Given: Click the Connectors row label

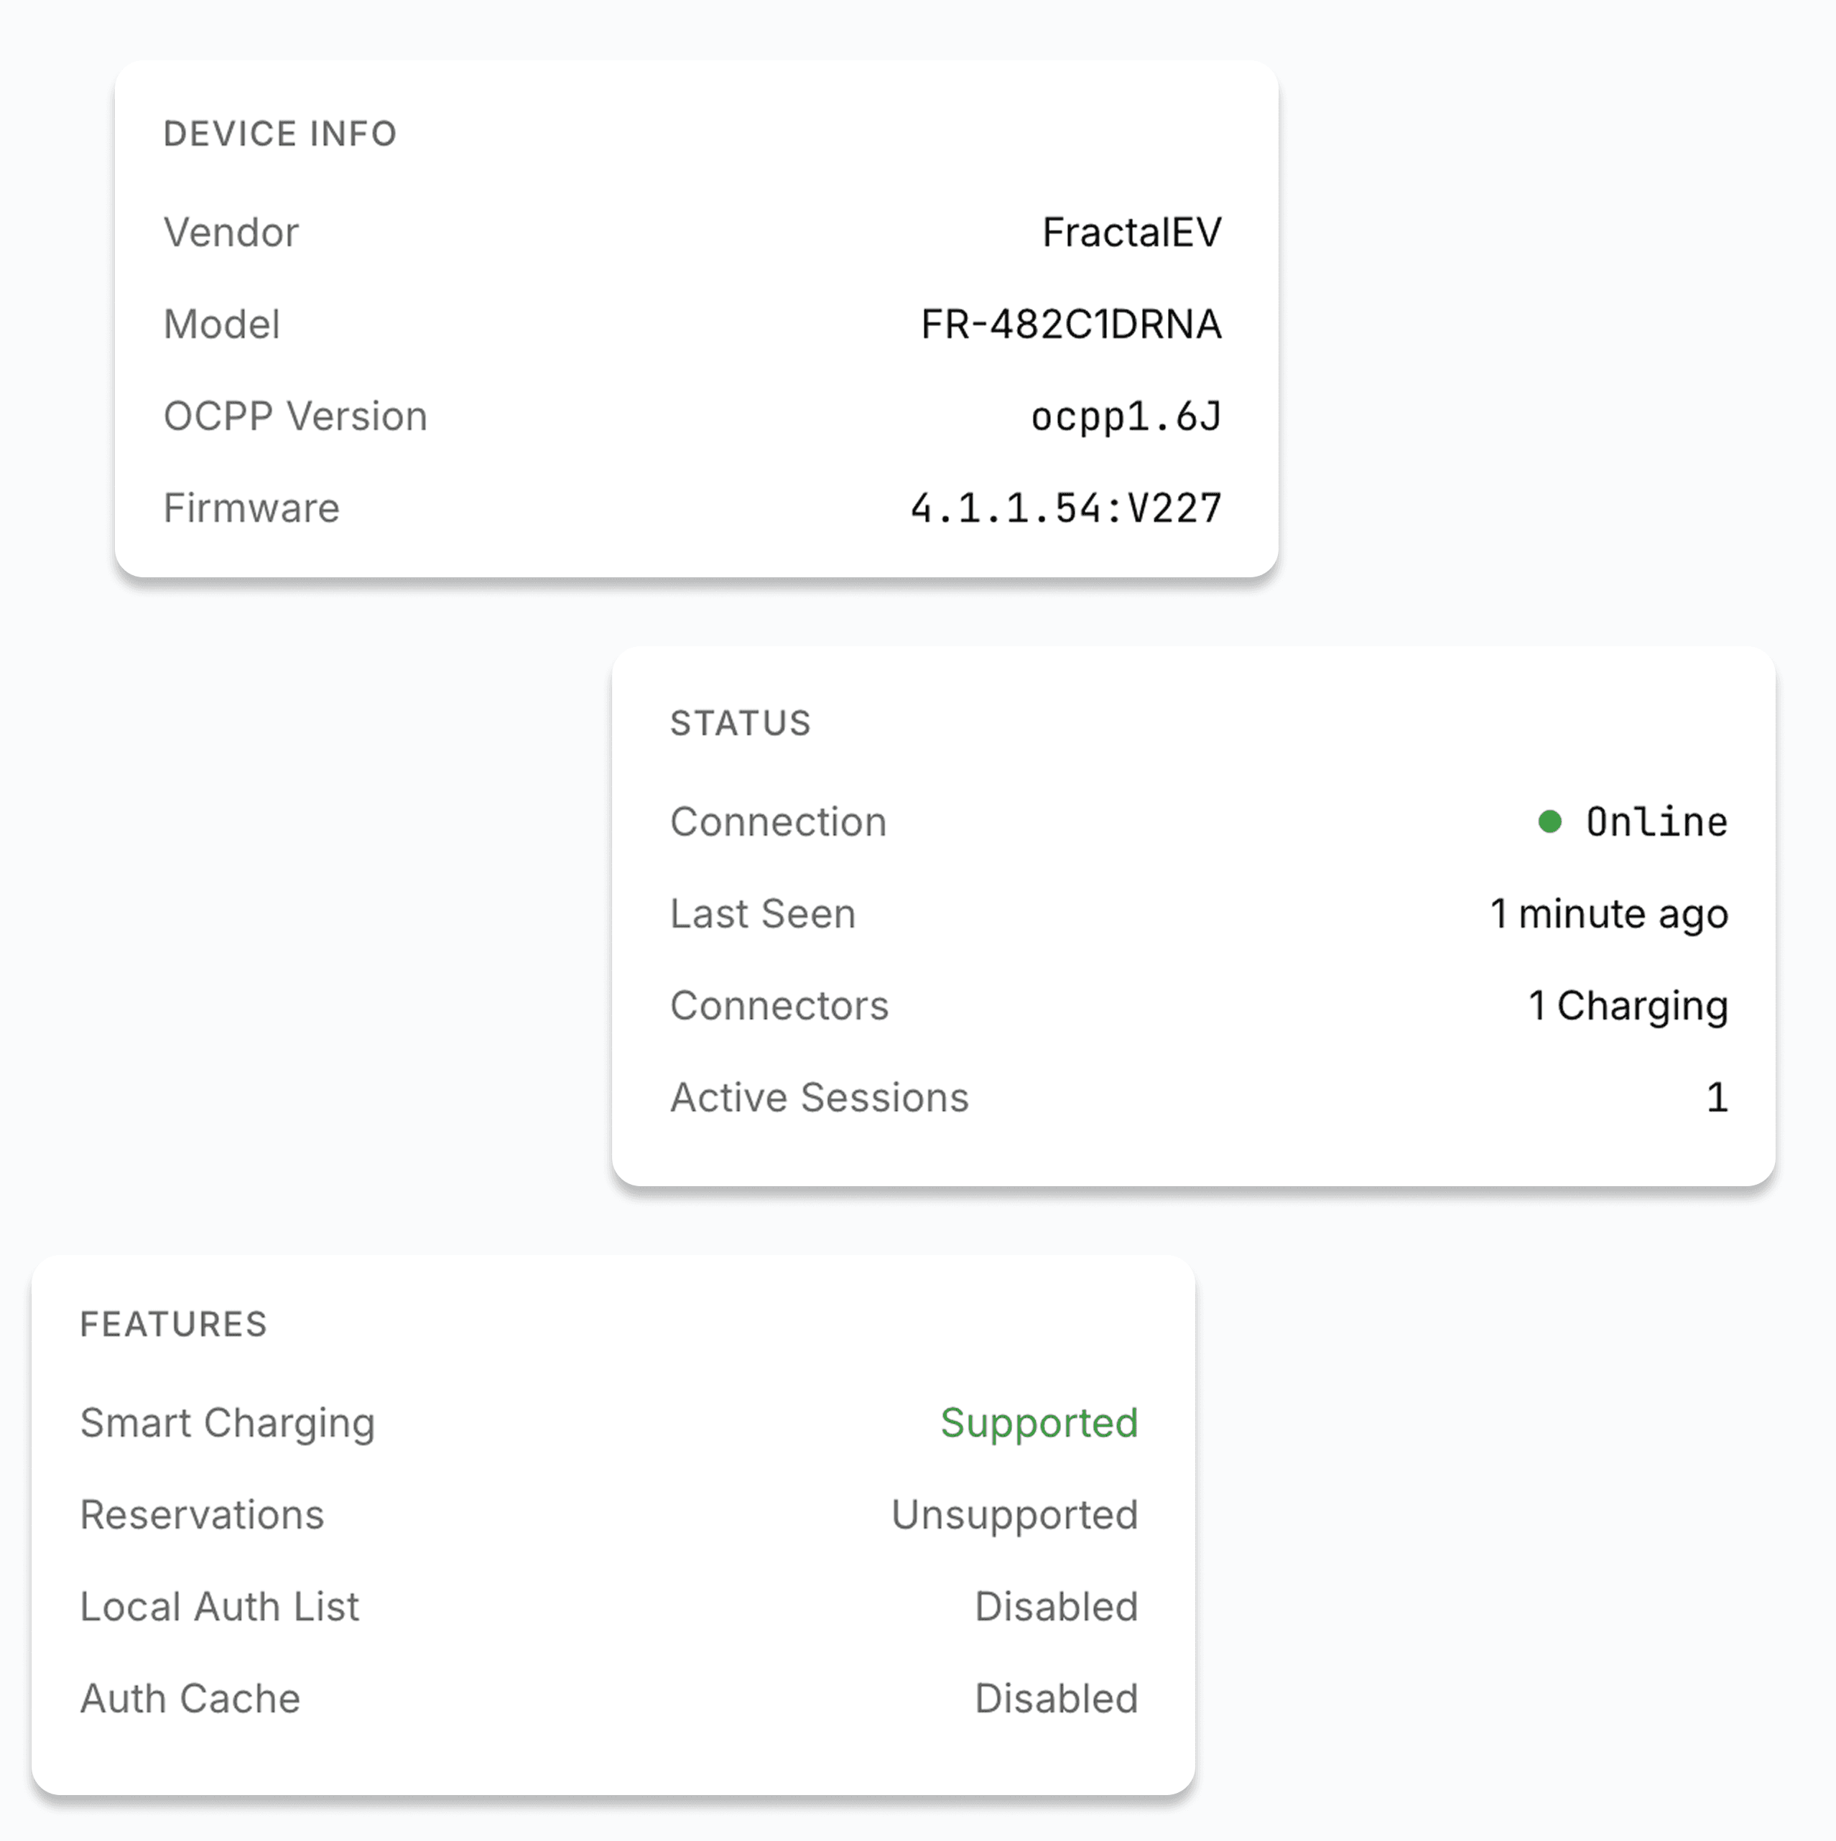Looking at the screenshot, I should [x=779, y=1005].
